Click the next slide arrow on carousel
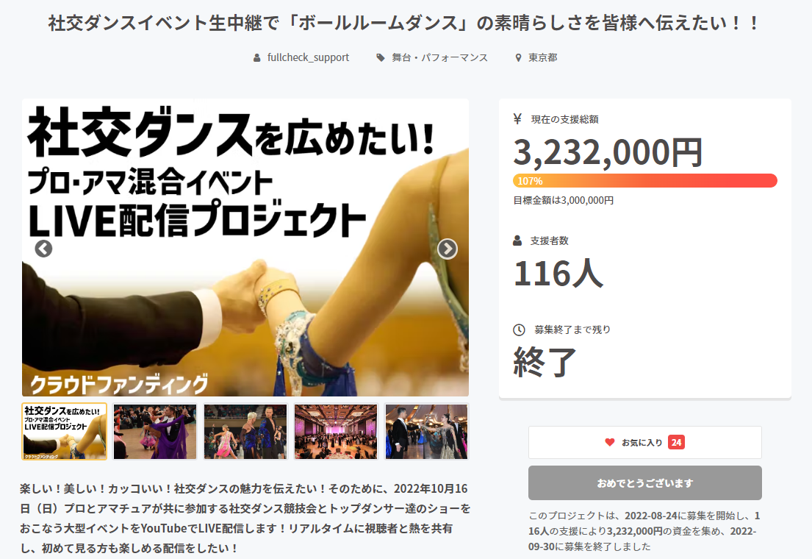812x559 pixels. [x=448, y=249]
